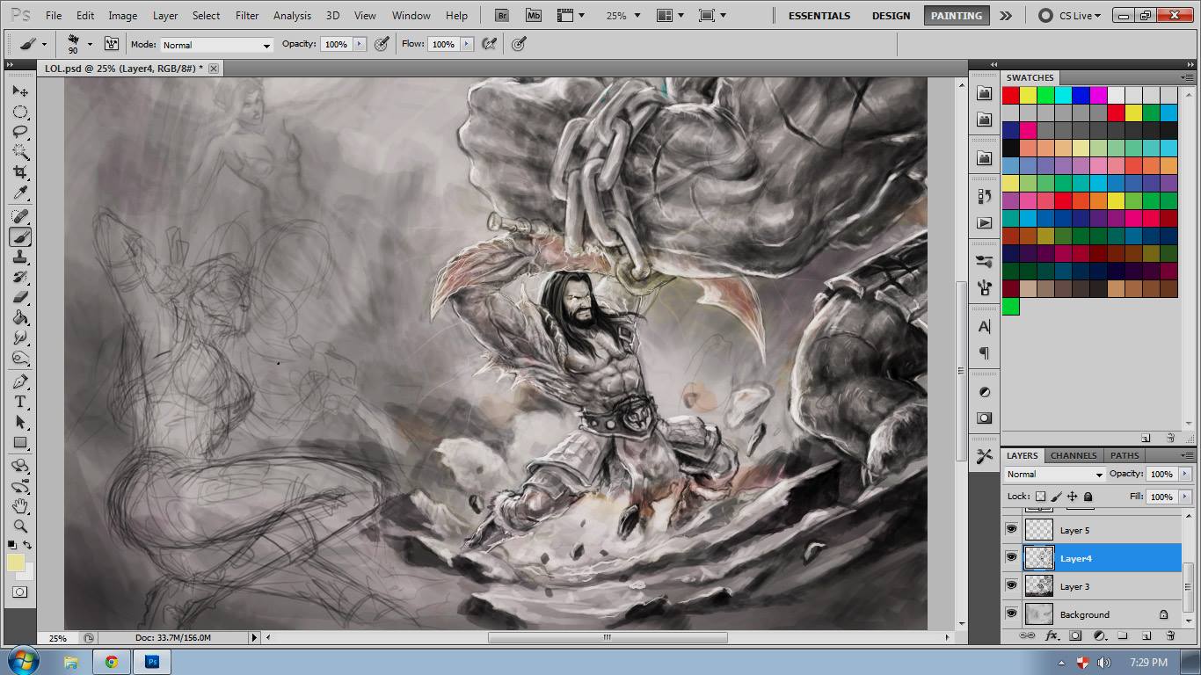
Task: Open Mini Bridge via Mb icon
Action: [x=534, y=15]
